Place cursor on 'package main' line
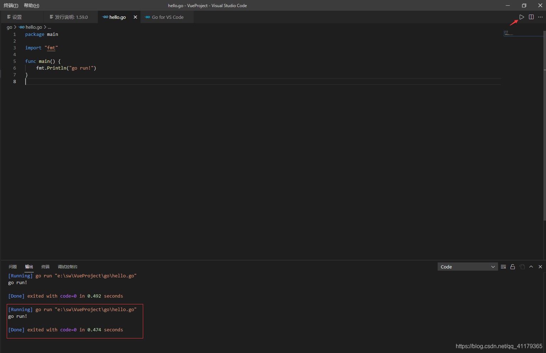This screenshot has width=546, height=353. tap(42, 34)
